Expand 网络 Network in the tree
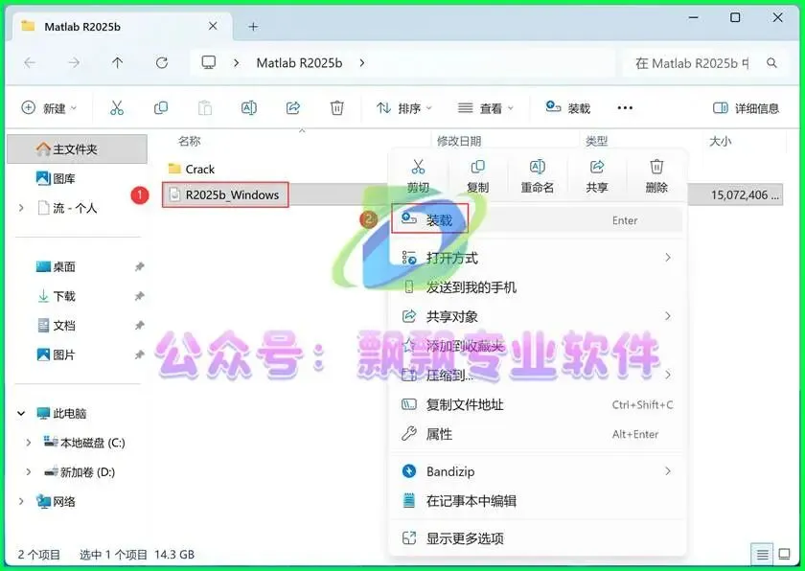The height and width of the screenshot is (571, 805). pyautogui.click(x=21, y=501)
